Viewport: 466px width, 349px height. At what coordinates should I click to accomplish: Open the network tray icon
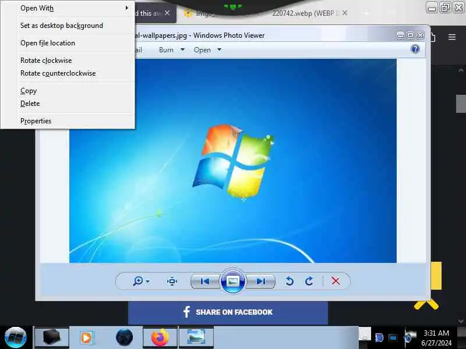[393, 337]
